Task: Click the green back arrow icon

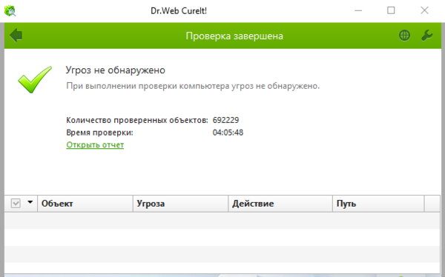Action: point(16,35)
